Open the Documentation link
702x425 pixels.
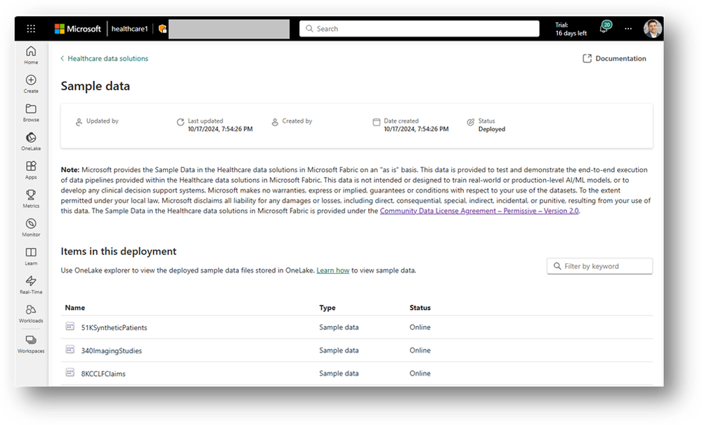click(614, 58)
